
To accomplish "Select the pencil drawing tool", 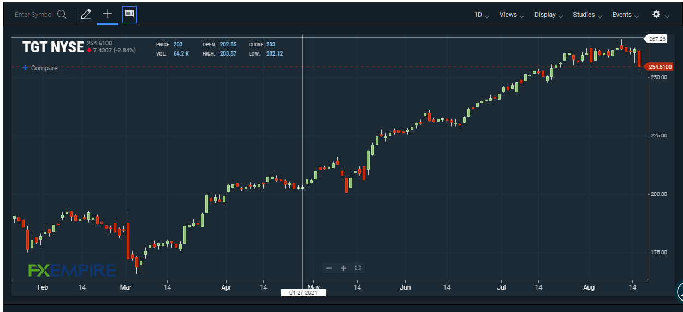I will tap(86, 15).
